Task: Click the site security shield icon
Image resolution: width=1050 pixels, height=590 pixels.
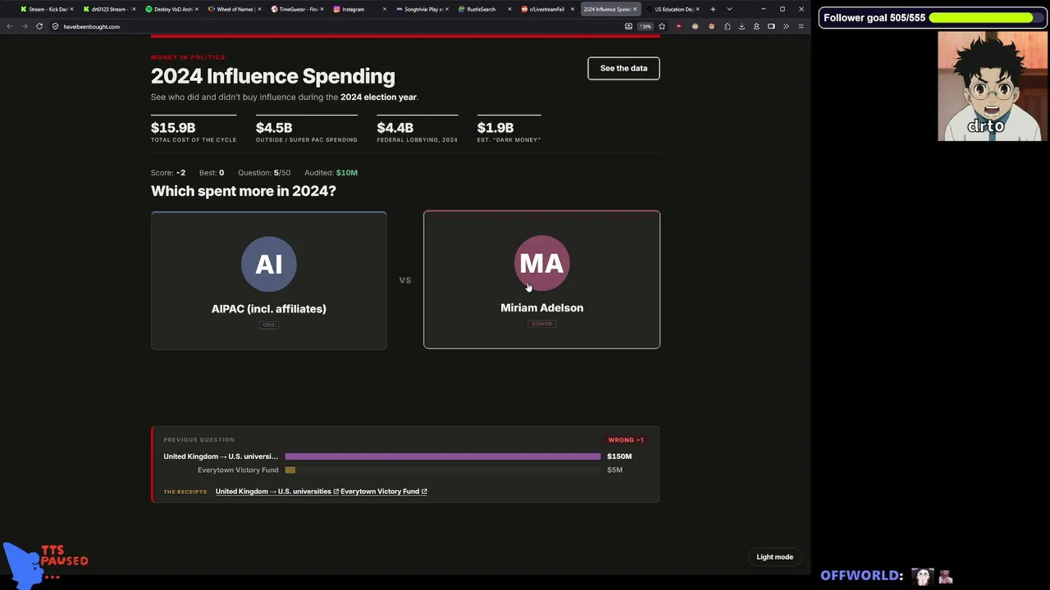Action: click(x=56, y=26)
